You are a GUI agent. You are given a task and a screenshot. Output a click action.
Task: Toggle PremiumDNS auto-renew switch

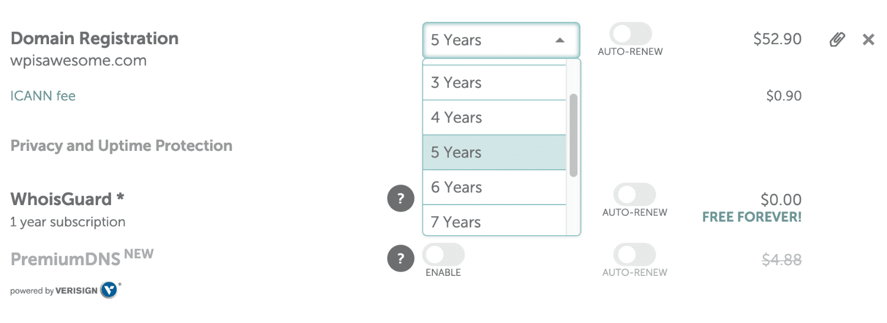pos(634,255)
